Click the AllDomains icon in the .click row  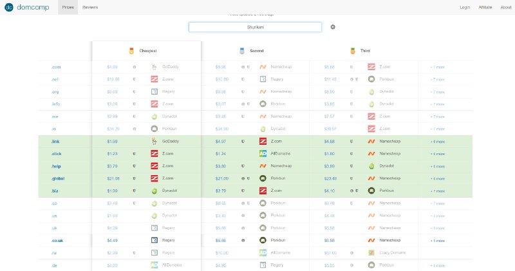(263, 154)
